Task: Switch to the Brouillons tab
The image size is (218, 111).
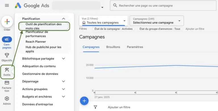Action: click(113, 47)
